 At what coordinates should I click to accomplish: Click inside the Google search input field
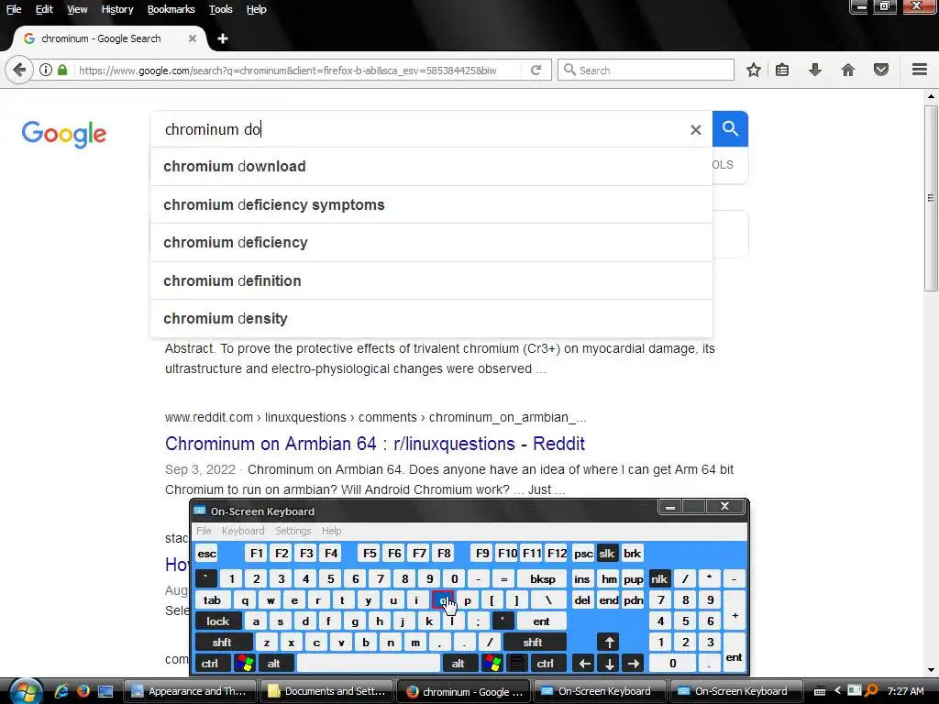419,129
